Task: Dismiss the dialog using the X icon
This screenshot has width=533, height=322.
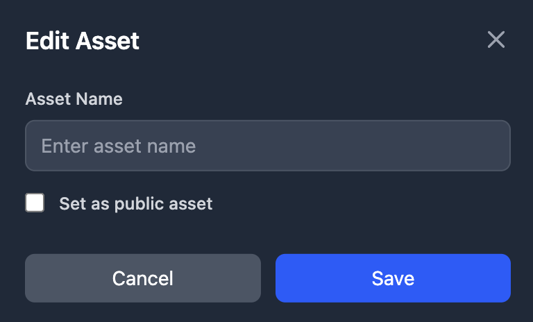Action: 496,40
